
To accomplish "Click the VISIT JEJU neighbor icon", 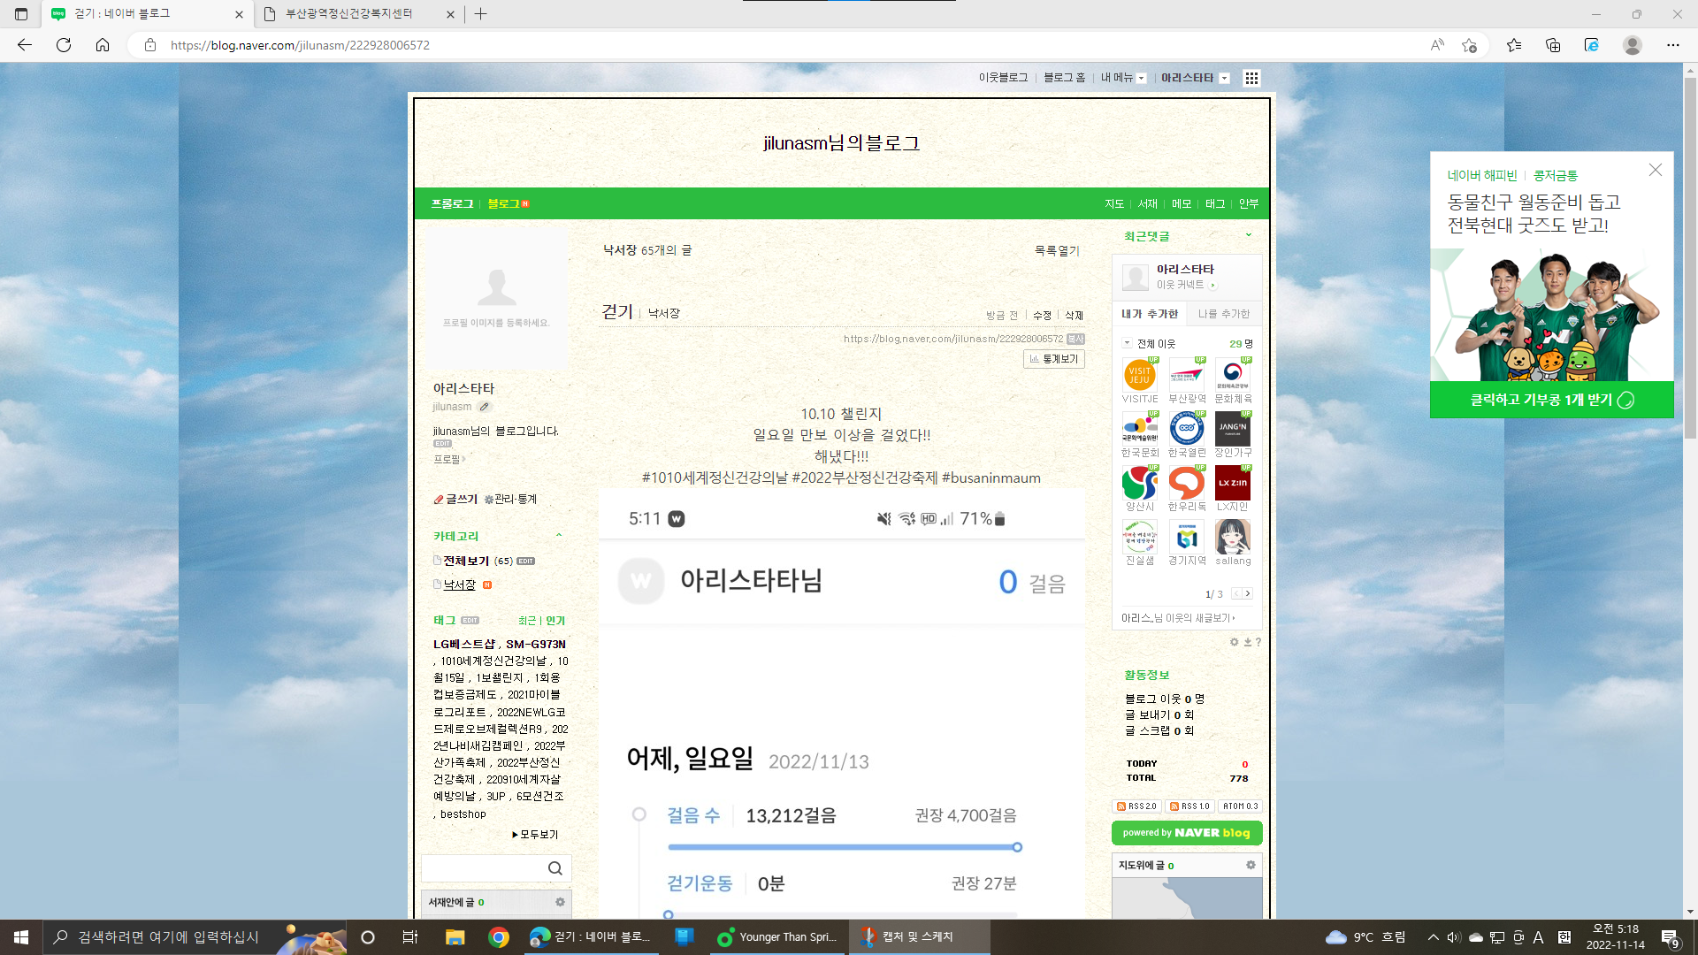I will tap(1139, 376).
